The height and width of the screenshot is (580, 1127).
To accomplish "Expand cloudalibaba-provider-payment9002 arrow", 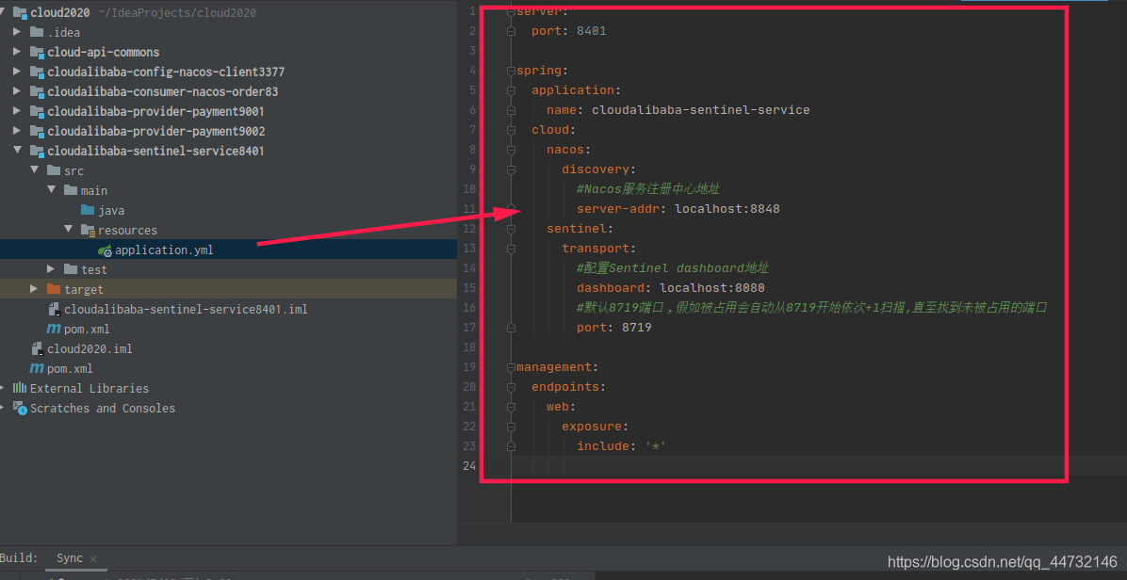I will (x=17, y=132).
